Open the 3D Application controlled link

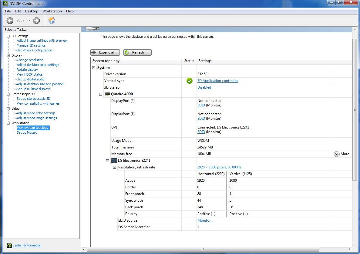tap(218, 81)
